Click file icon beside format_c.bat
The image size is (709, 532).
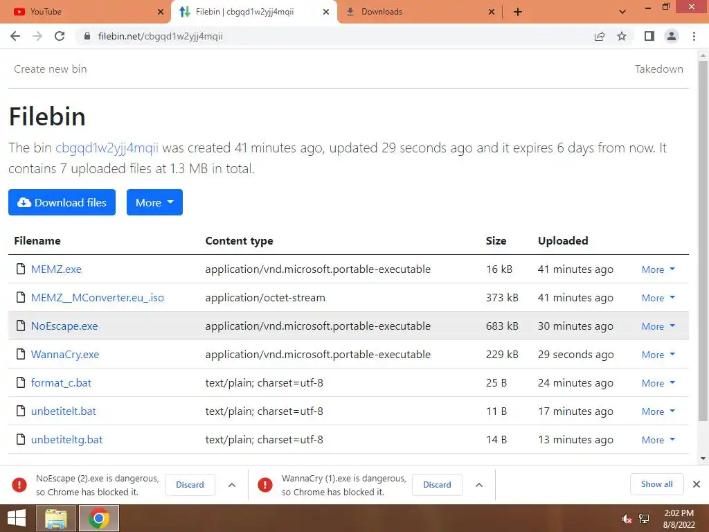[x=20, y=382]
